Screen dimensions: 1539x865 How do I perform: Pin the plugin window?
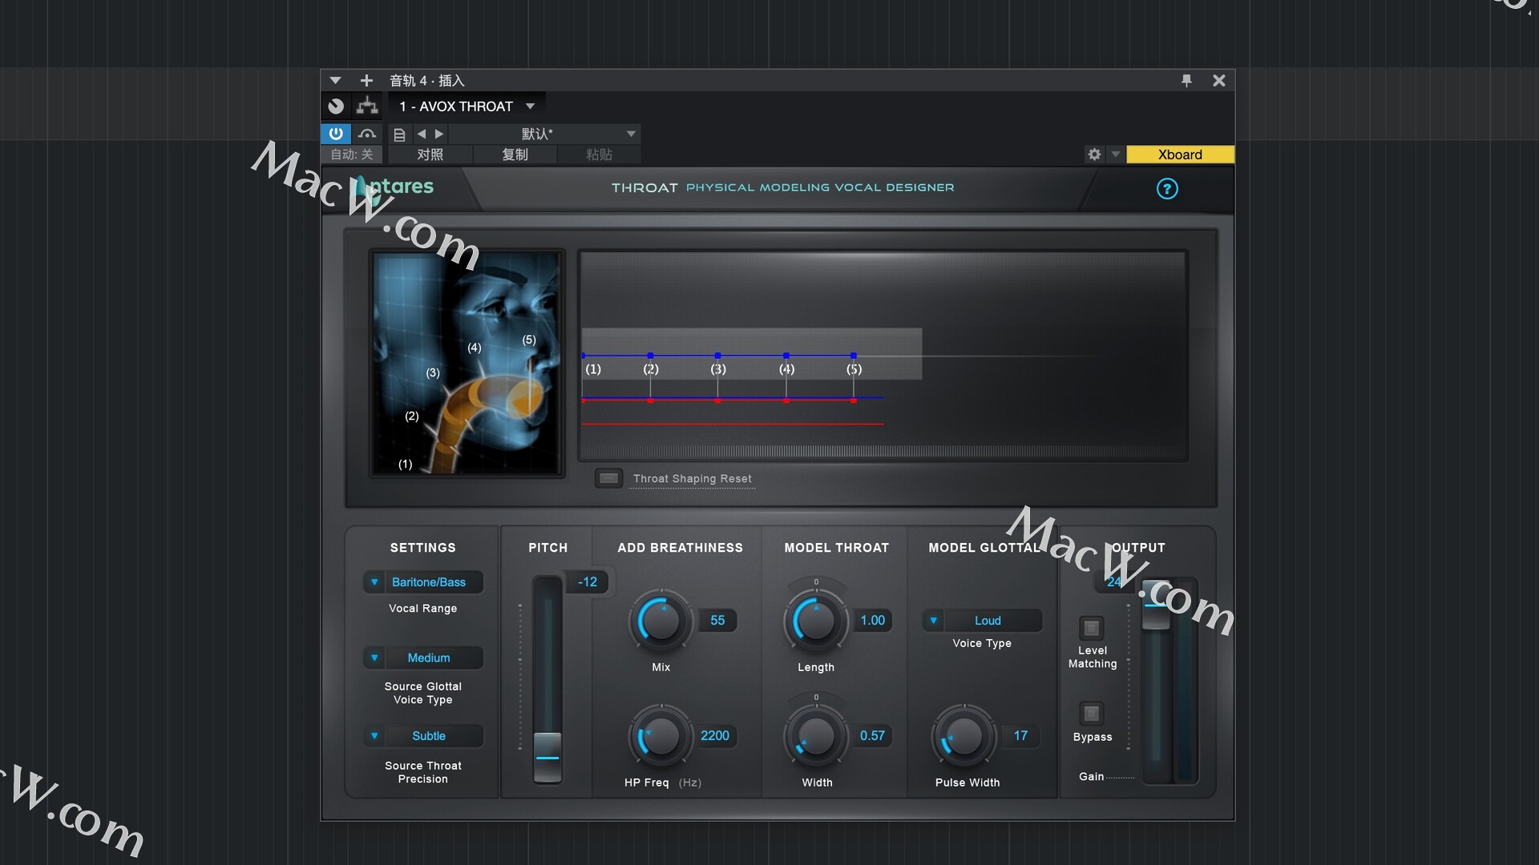(1186, 80)
